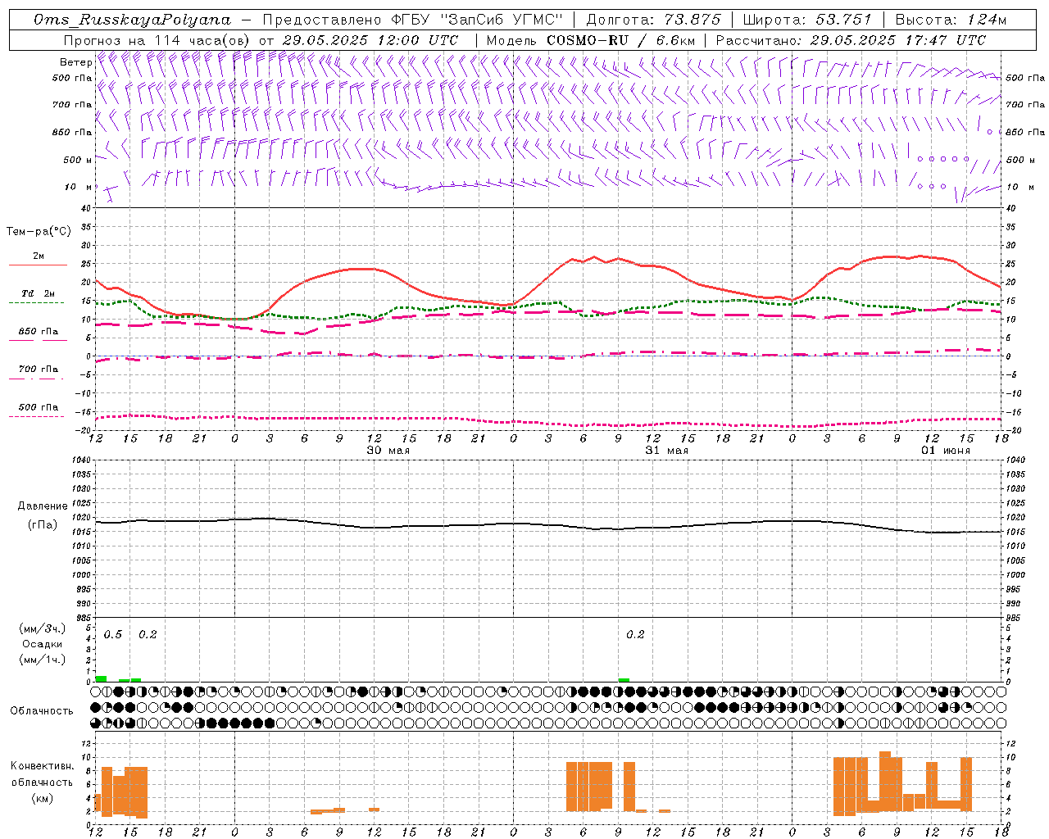This screenshot has width=1049, height=839.
Task: Click the precipitation amount '0.5'
Action: click(x=113, y=635)
